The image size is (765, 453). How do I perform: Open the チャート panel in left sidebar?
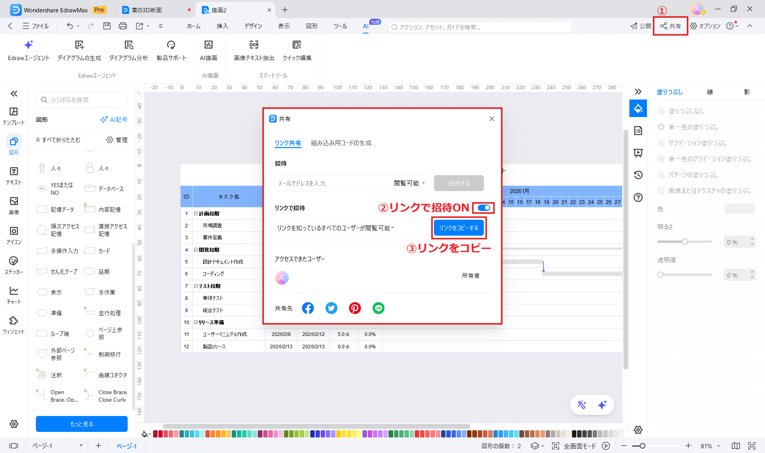pos(14,295)
